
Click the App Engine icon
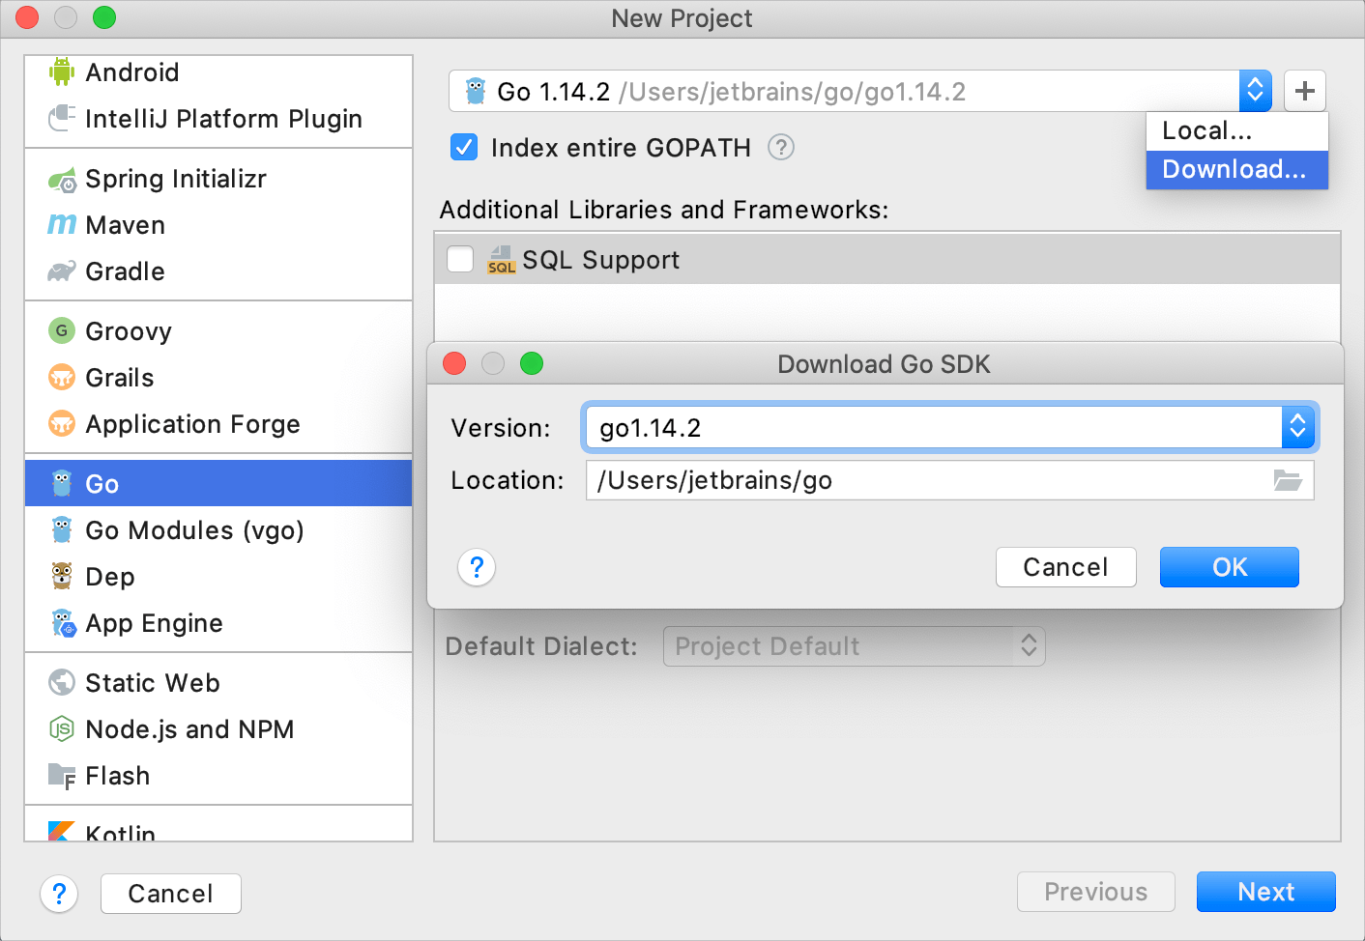[x=63, y=623]
